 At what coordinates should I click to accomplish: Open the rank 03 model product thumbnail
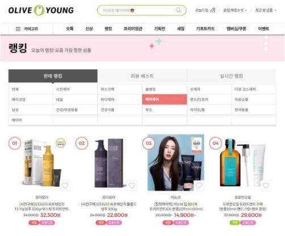[176, 162]
